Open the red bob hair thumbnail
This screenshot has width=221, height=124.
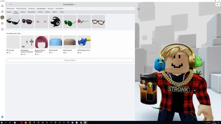(x=41, y=42)
